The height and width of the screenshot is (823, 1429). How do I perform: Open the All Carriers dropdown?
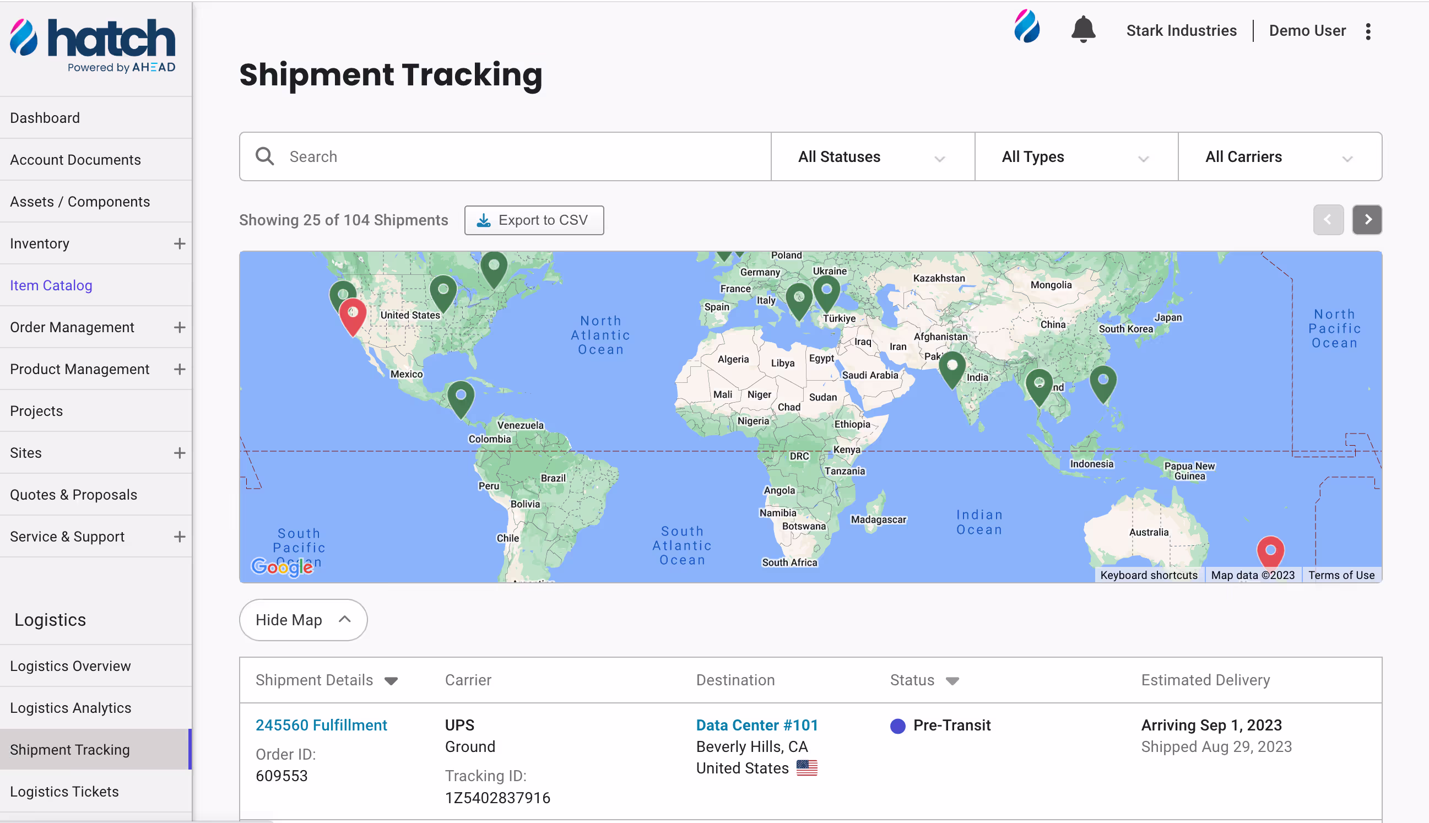coord(1279,156)
